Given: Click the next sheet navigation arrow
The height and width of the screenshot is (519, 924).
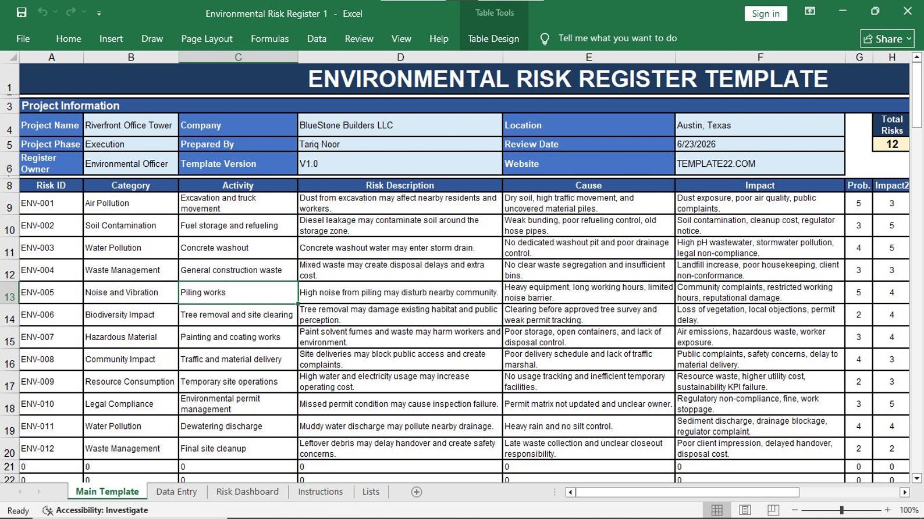Looking at the screenshot, I should pyautogui.click(x=39, y=492).
